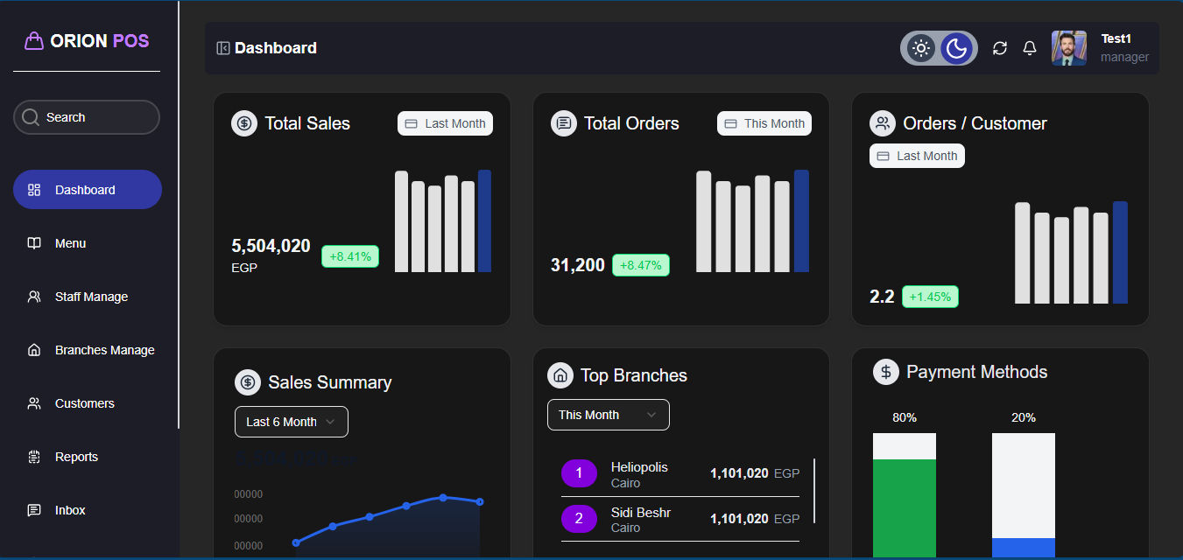The image size is (1183, 560).
Task: Switch to light mode sun toggle
Action: [920, 48]
